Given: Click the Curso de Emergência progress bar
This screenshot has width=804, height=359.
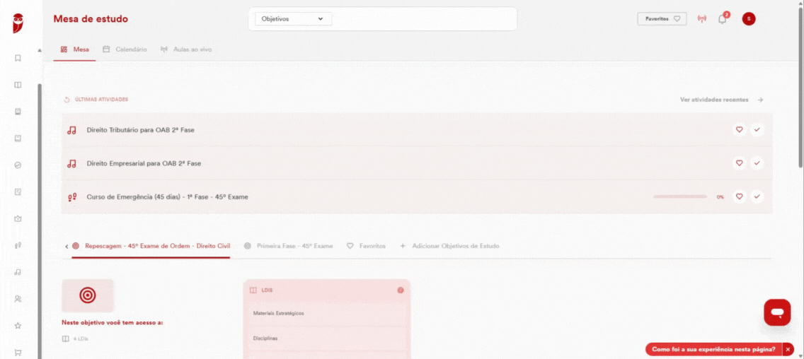Looking at the screenshot, I should [x=680, y=196].
